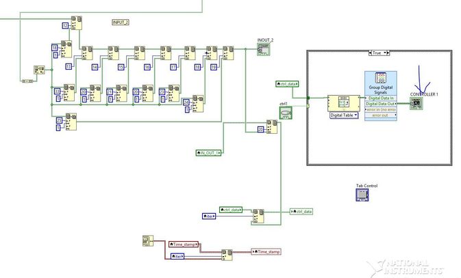
Task: Click the numeric constant 12
Action: pyautogui.click(x=65, y=26)
